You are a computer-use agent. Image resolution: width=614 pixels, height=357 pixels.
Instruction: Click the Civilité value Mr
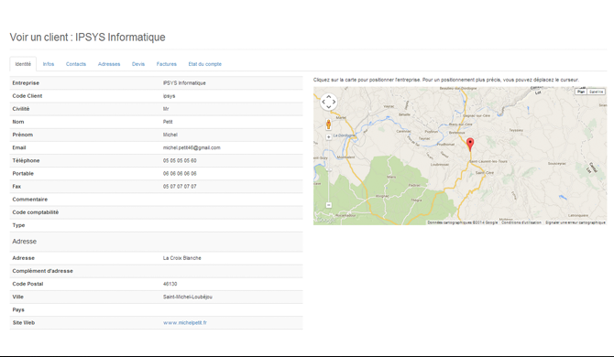point(166,109)
